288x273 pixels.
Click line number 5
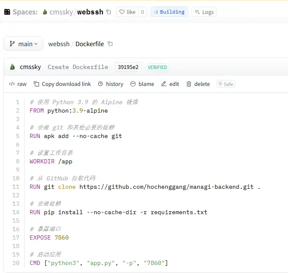(18, 136)
